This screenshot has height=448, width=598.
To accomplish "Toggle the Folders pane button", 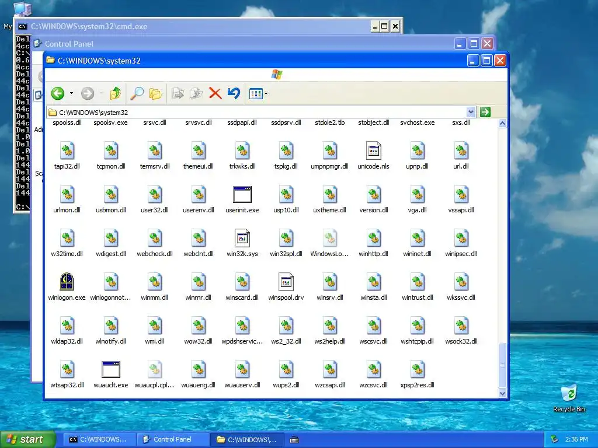I will click(155, 93).
